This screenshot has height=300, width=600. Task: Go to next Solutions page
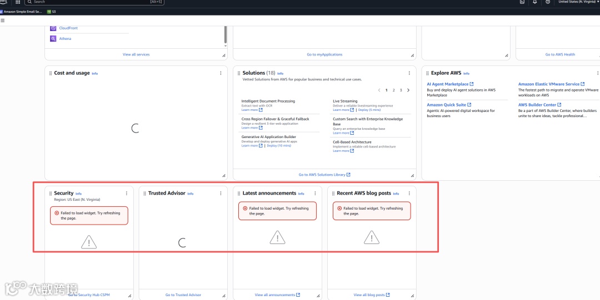(408, 90)
